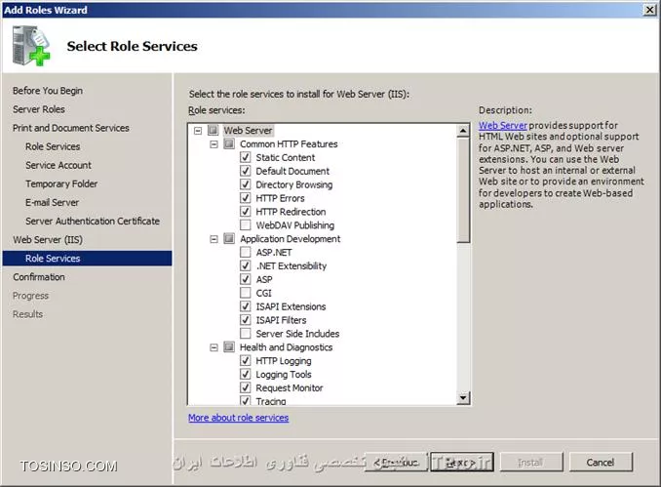Viewport: 661px width, 487px height.
Task: Toggle the Common HTTP Features group checkbox
Action: pos(229,143)
